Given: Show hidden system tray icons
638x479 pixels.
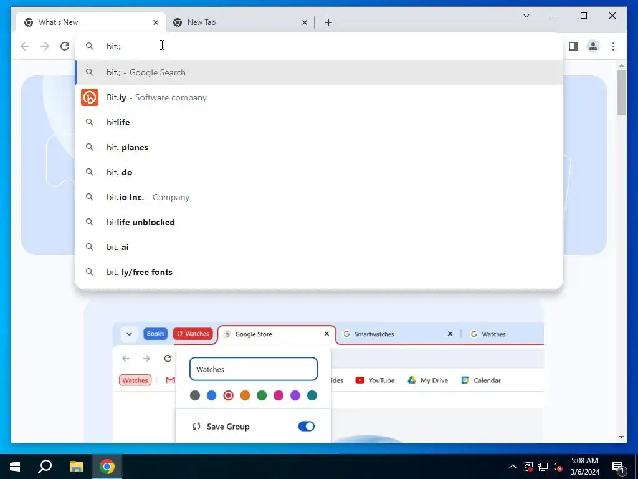Looking at the screenshot, I should (x=513, y=467).
